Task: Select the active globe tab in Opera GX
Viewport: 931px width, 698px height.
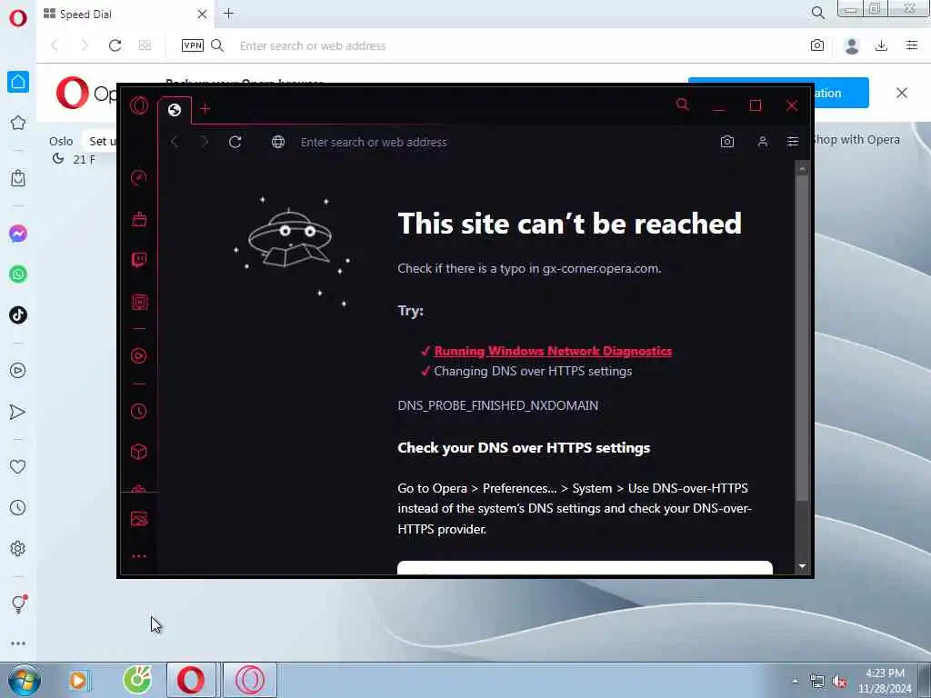Action: coord(175,110)
